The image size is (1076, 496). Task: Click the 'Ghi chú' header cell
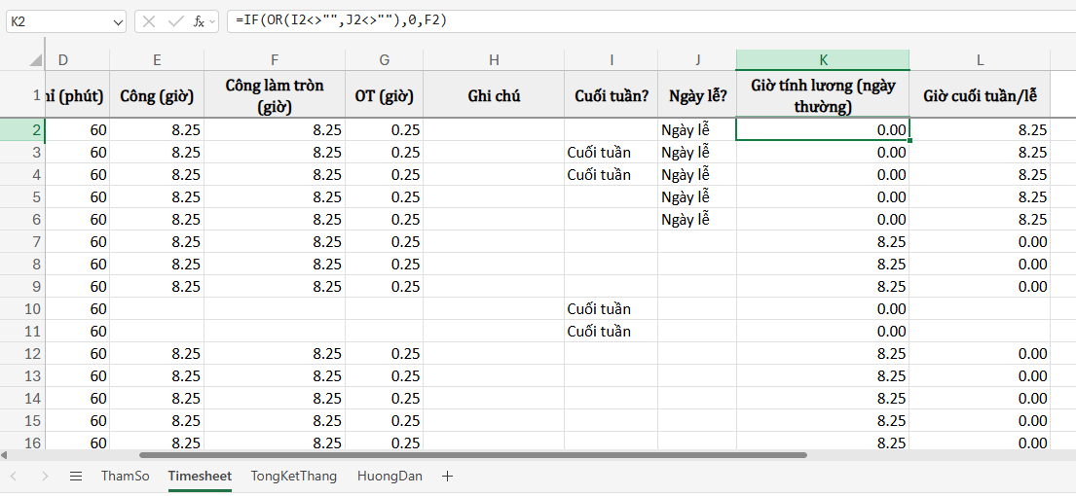[494, 95]
